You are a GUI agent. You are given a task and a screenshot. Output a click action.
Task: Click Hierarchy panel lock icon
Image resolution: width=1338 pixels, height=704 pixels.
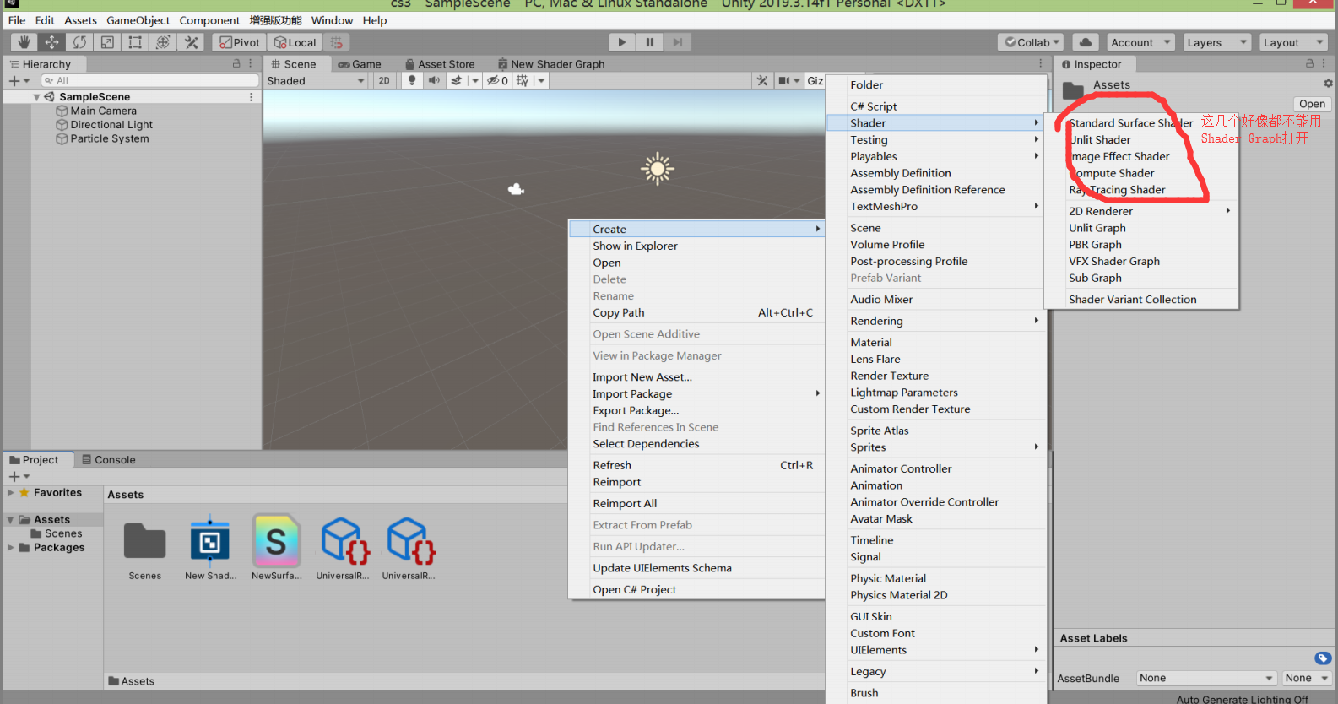[x=236, y=63]
